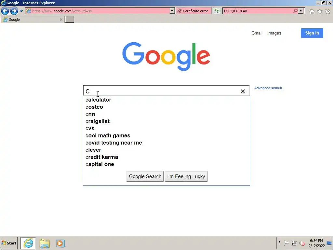Open the IE Tools gear icon

point(328,11)
